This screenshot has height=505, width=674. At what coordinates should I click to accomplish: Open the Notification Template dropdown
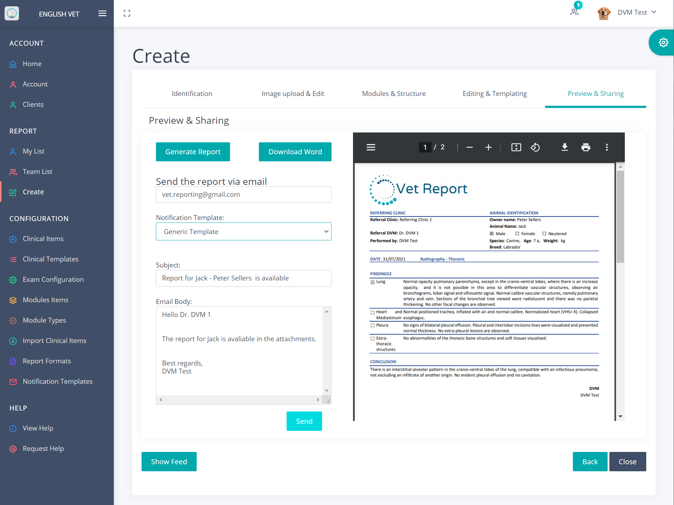[243, 231]
